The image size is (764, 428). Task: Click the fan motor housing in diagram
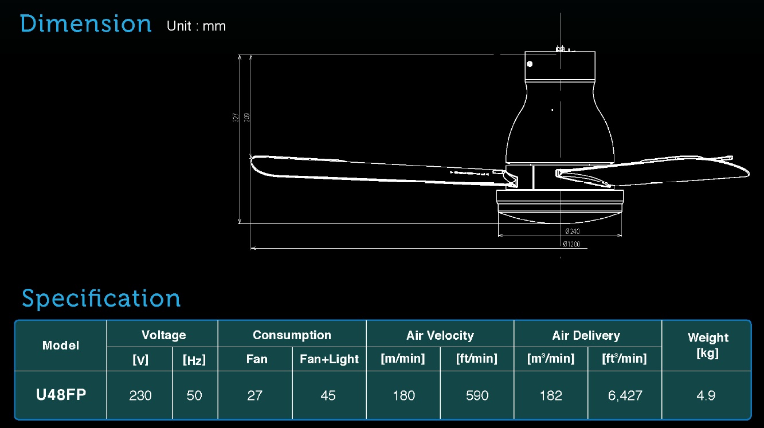click(559, 123)
